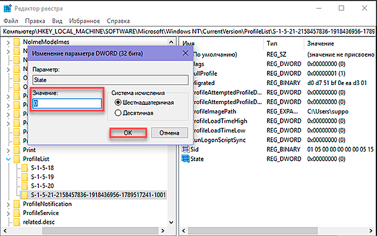The height and width of the screenshot is (236, 377).
Task: Select the Sid value name
Action: (194, 149)
